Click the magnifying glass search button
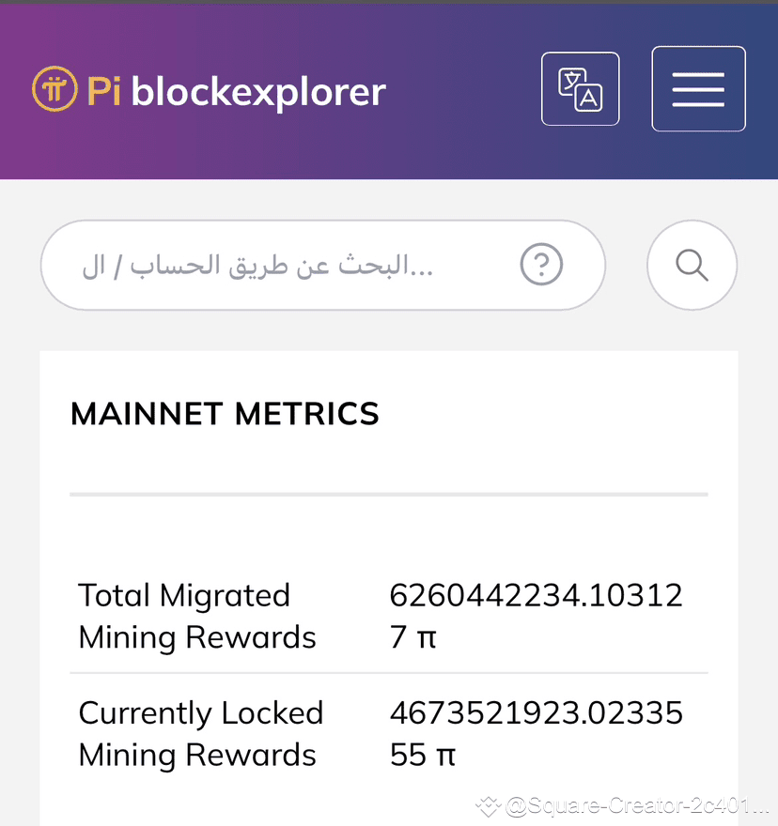 692,265
